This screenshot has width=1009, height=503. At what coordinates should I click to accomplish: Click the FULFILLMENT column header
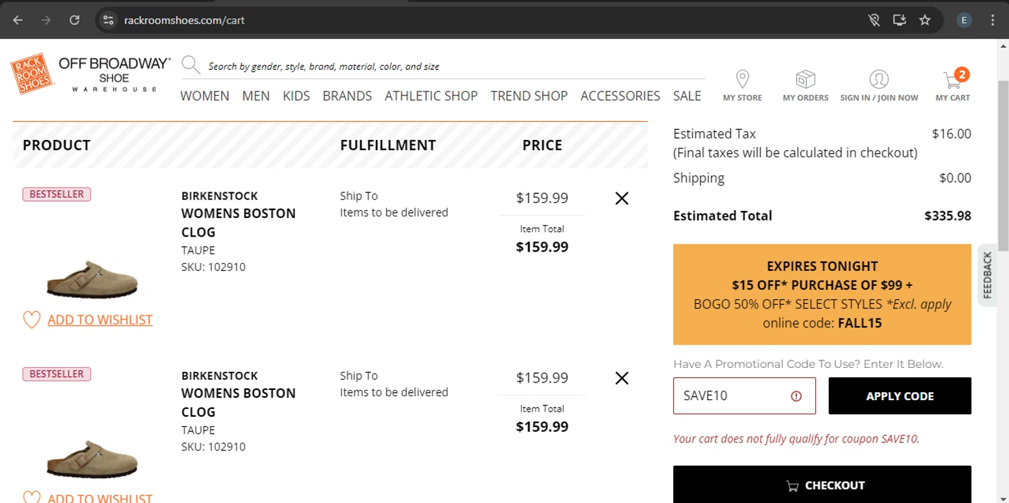click(x=388, y=145)
